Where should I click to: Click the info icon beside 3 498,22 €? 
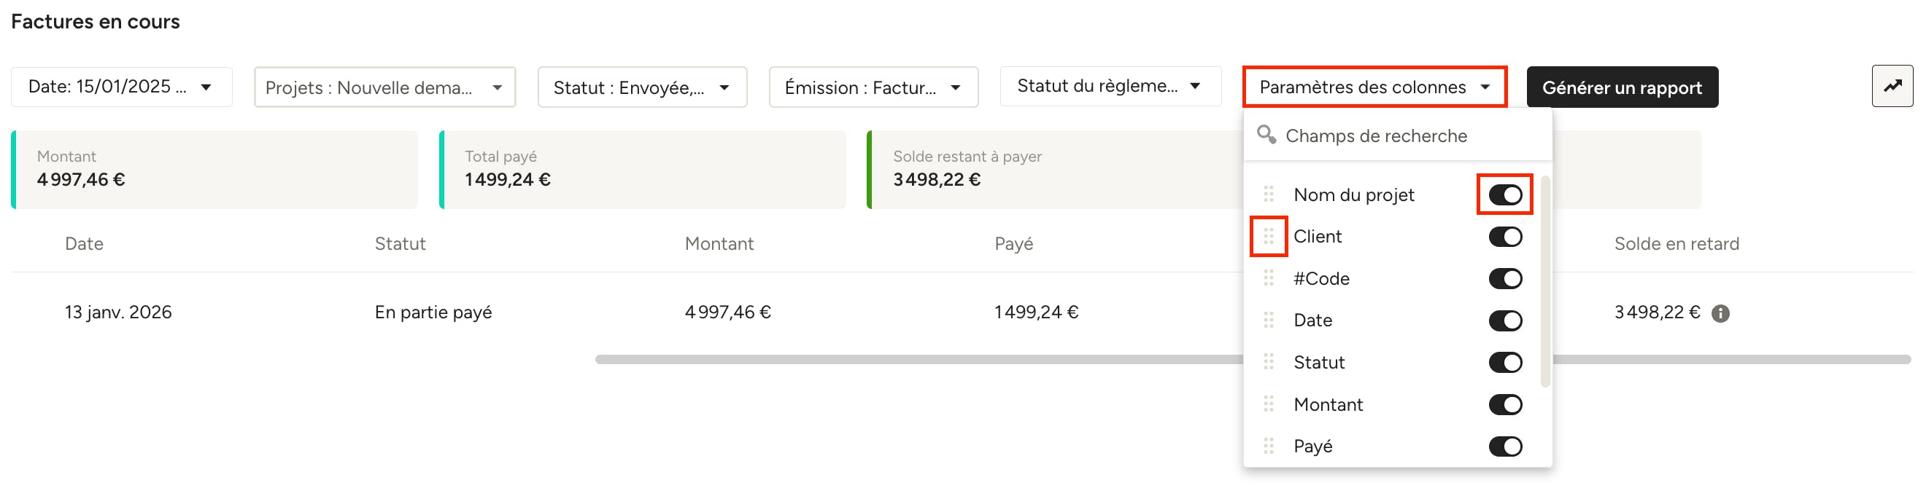[x=1720, y=313]
